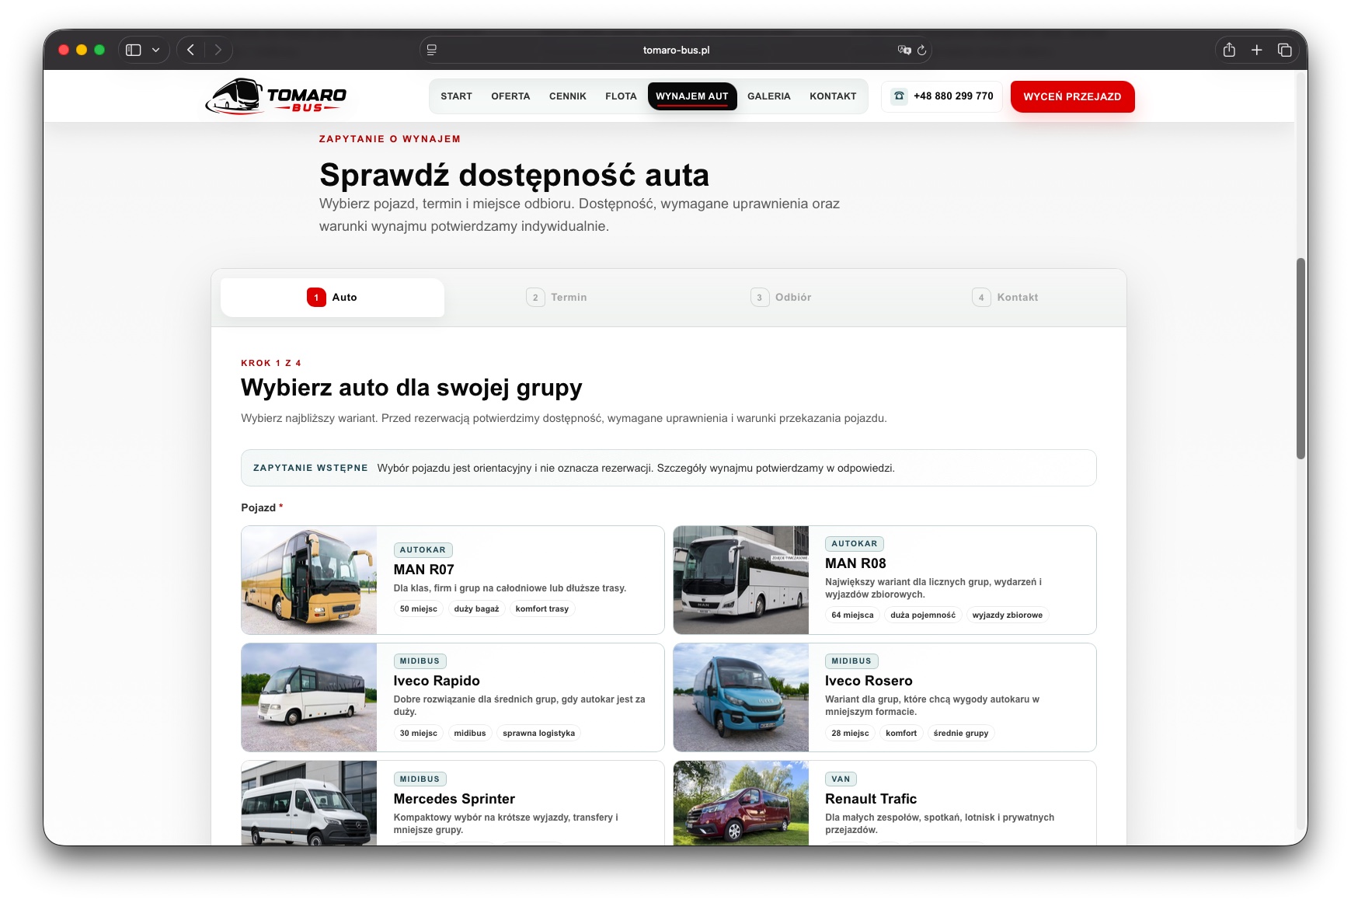This screenshot has width=1351, height=903.
Task: Select step 2 Termin tab
Action: coord(556,298)
